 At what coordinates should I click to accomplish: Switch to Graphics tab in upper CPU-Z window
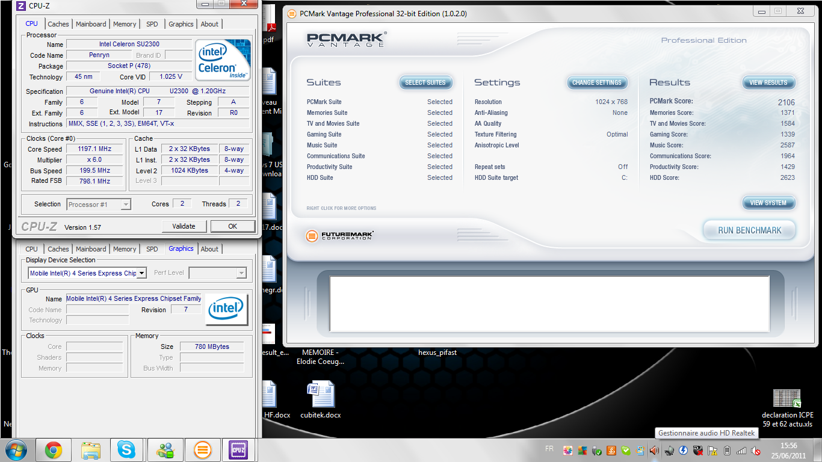[x=181, y=24]
